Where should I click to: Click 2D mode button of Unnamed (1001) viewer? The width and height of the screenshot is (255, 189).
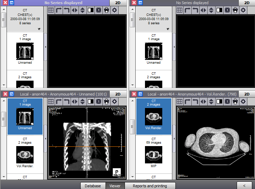[118, 94]
